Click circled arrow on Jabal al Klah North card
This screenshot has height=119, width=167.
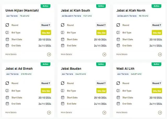[160, 55]
